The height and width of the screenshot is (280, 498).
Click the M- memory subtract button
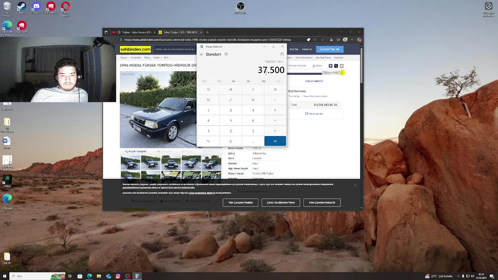249,81
